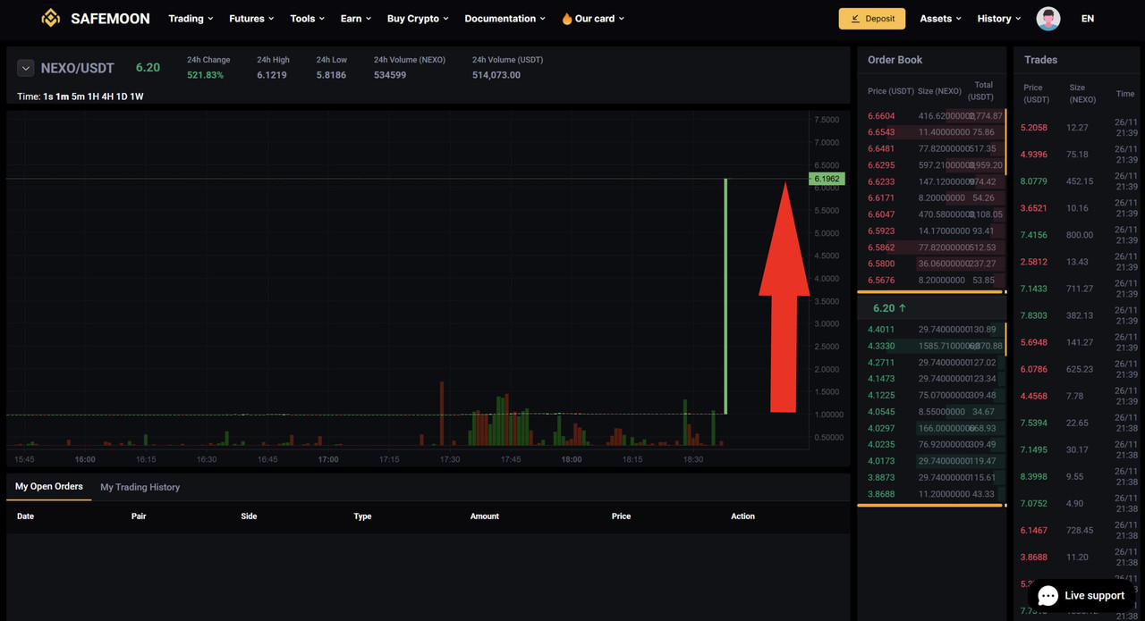
Task: Click the Action column header in orders table
Action: [x=742, y=516]
